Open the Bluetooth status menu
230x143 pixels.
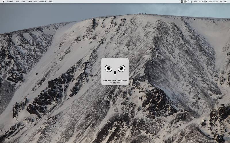pos(191,1)
